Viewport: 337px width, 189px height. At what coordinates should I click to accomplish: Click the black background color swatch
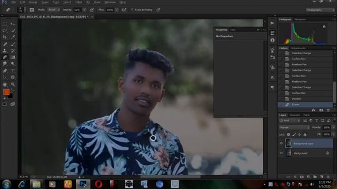(11, 97)
